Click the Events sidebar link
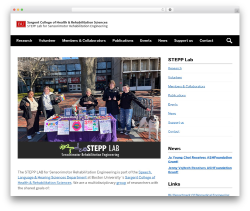This screenshot has height=211, width=250. [173, 104]
